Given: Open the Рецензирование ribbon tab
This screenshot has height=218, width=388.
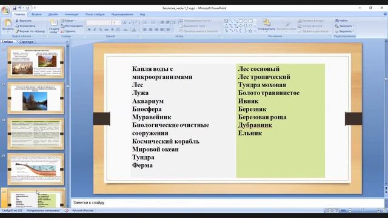Looking at the screenshot, I should point(122,15).
